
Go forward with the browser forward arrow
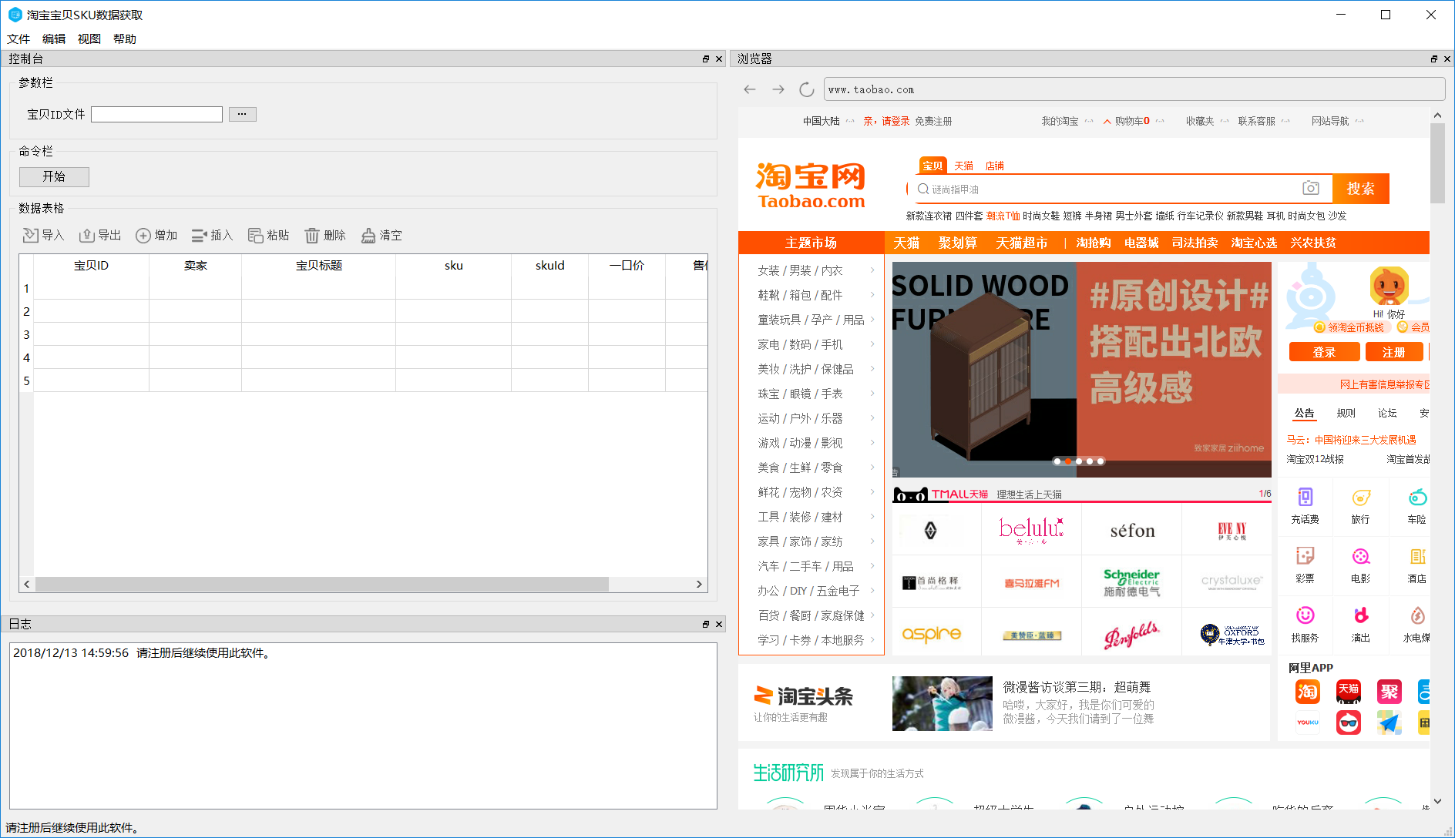coord(778,89)
